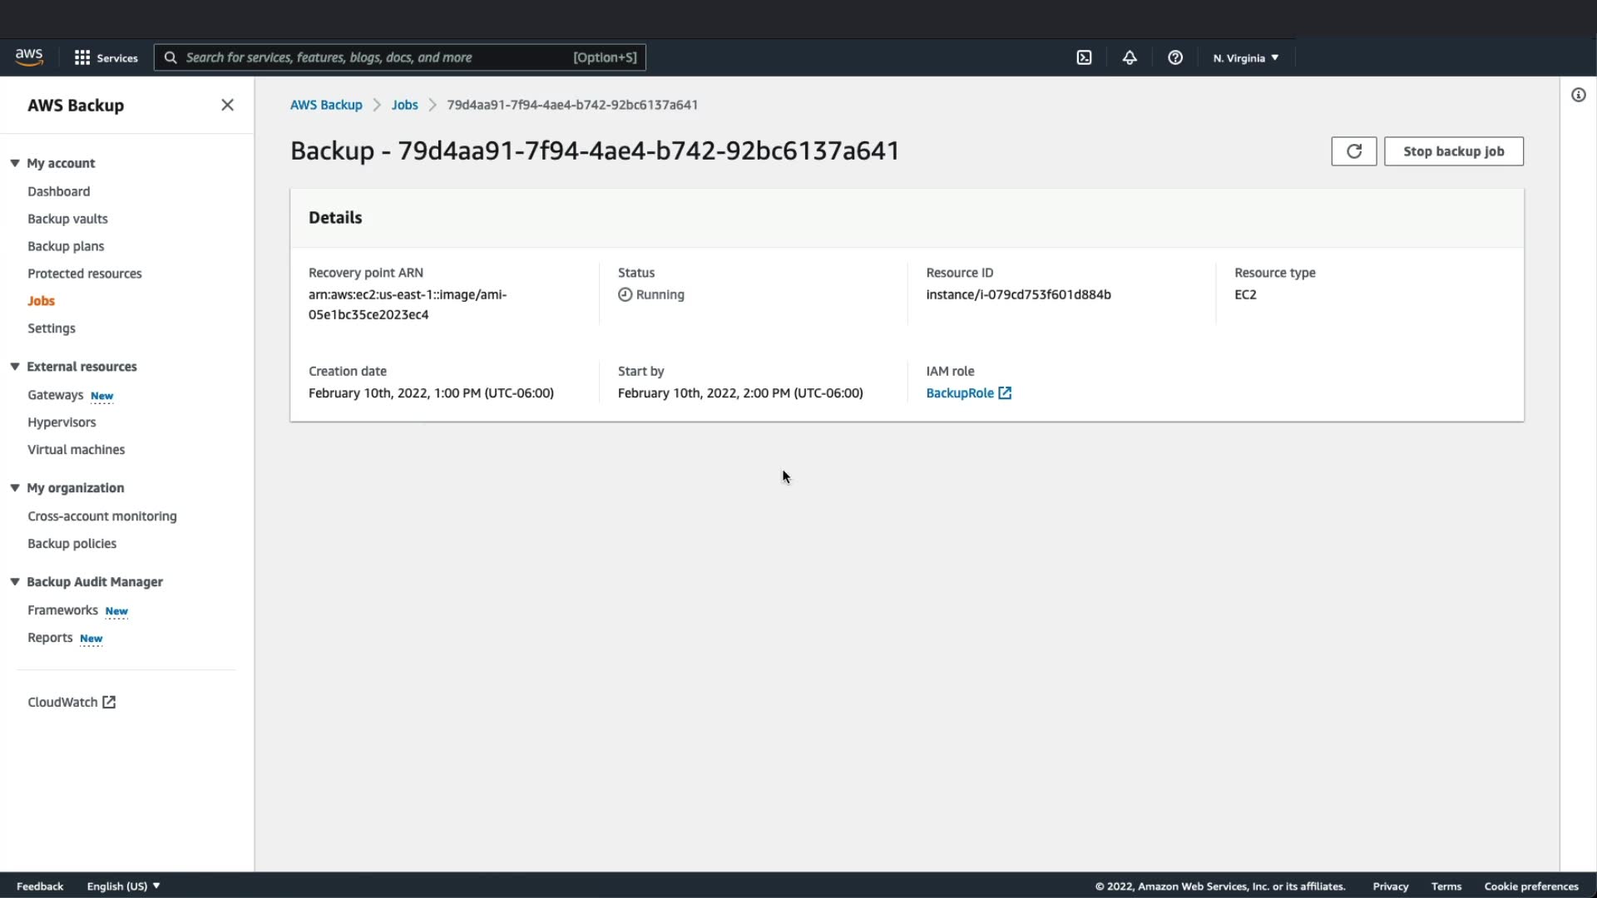Screen dimensions: 1597x898
Task: Click the Stop backup job button
Action: [x=1453, y=151]
